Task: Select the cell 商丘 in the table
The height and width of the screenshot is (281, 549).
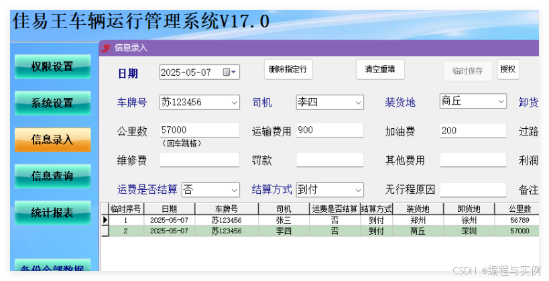Action: pos(418,231)
